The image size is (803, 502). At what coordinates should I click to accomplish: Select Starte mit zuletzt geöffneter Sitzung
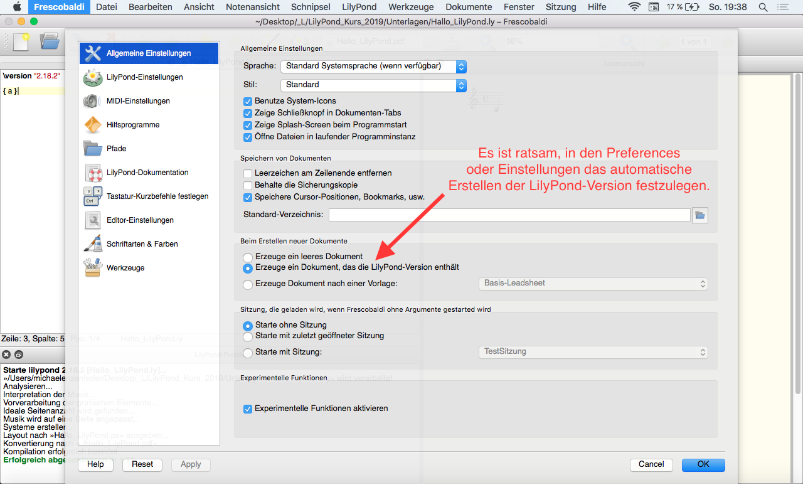248,336
